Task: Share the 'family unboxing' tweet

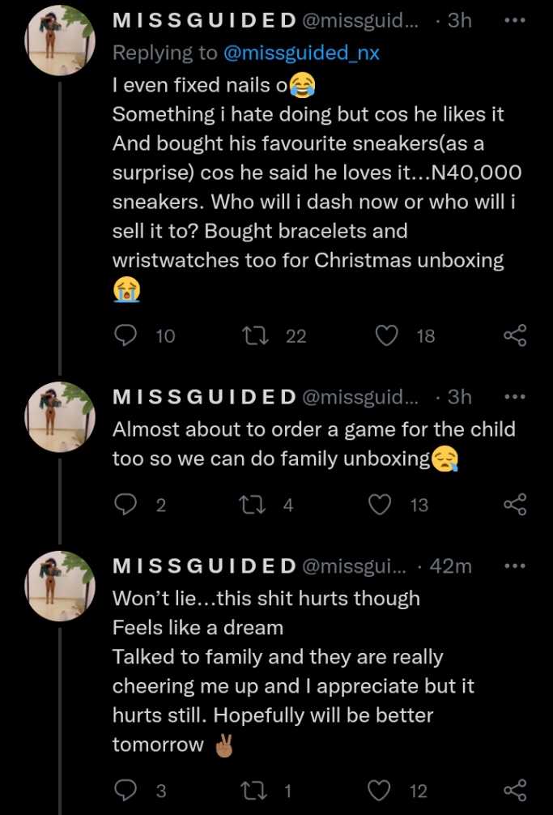Action: coord(515,505)
